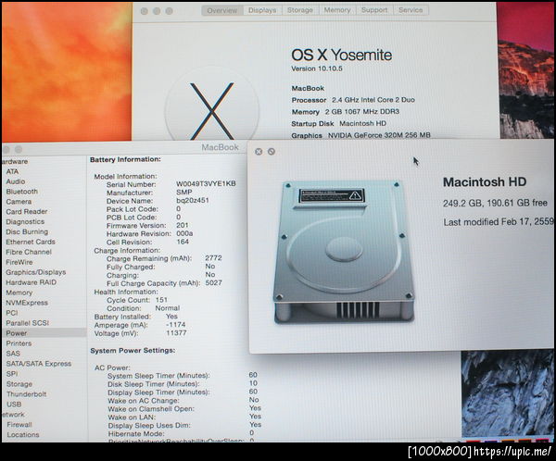Select Parallel SCSI in the sidebar
The height and width of the screenshot is (461, 556).
(27, 323)
